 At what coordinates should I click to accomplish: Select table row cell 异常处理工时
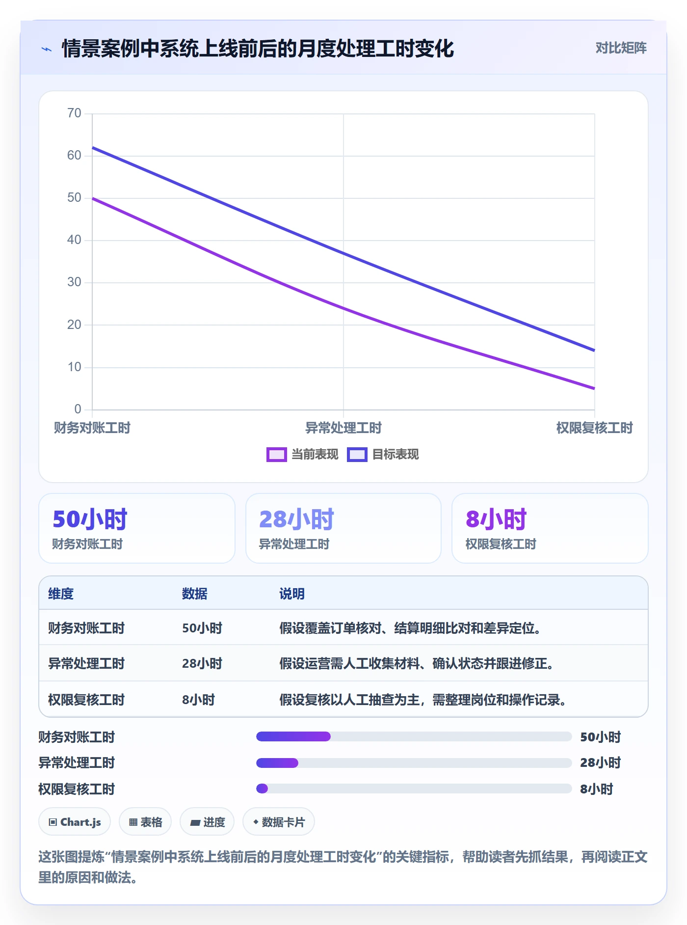[86, 663]
